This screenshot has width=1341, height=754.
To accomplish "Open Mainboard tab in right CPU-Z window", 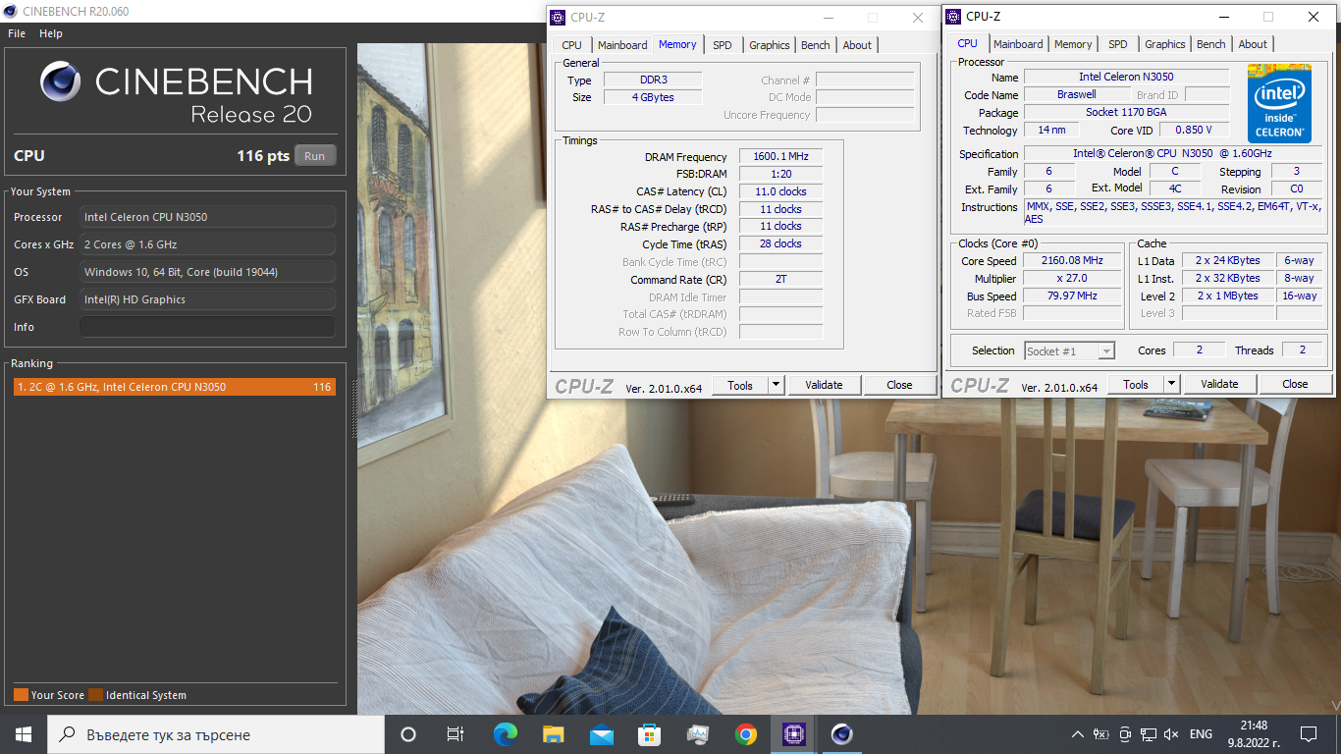I will pyautogui.click(x=1018, y=44).
